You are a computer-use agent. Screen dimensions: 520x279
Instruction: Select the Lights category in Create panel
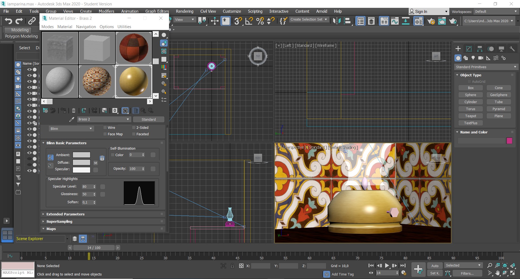(473, 58)
